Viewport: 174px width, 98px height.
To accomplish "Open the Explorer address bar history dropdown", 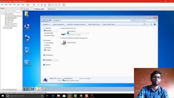I will point(131,21).
